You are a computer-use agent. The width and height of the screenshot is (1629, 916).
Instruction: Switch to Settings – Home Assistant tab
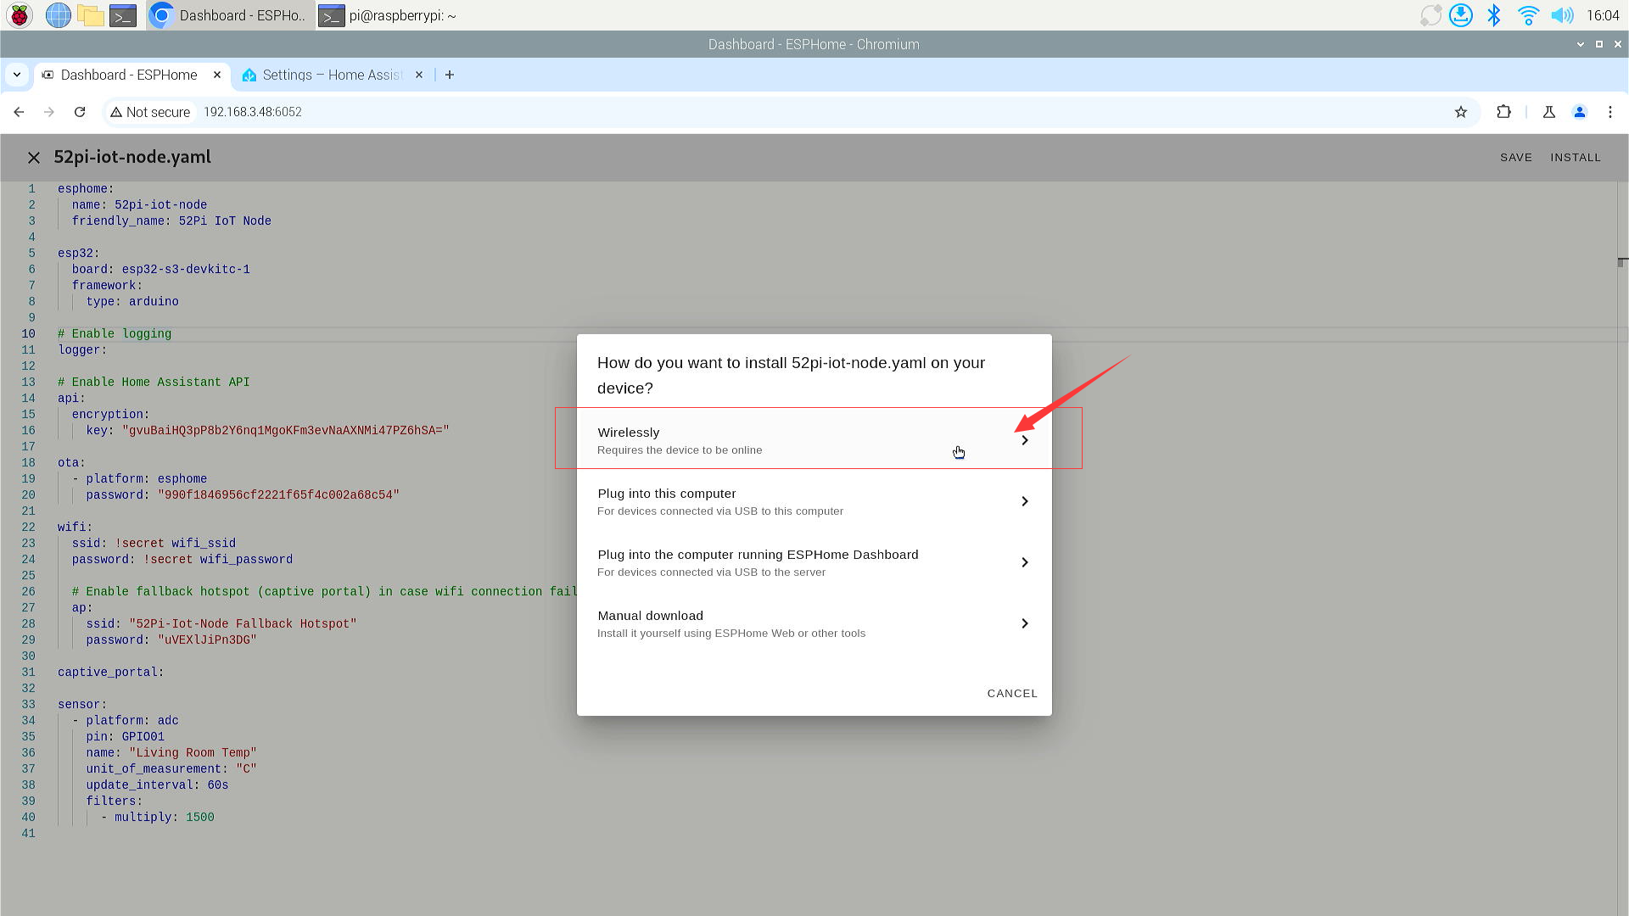pyautogui.click(x=332, y=75)
